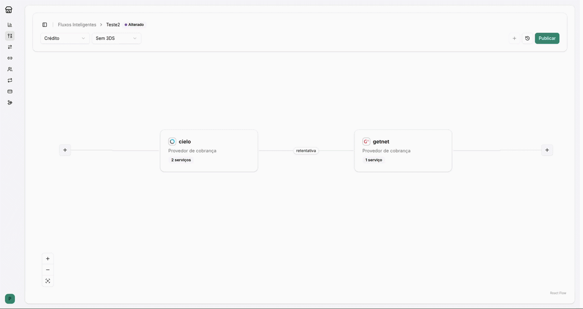Image resolution: width=583 pixels, height=309 pixels.
Task: Open the green P user avatar
Action: click(x=10, y=299)
